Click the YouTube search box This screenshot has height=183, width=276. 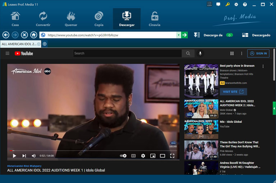point(128,53)
